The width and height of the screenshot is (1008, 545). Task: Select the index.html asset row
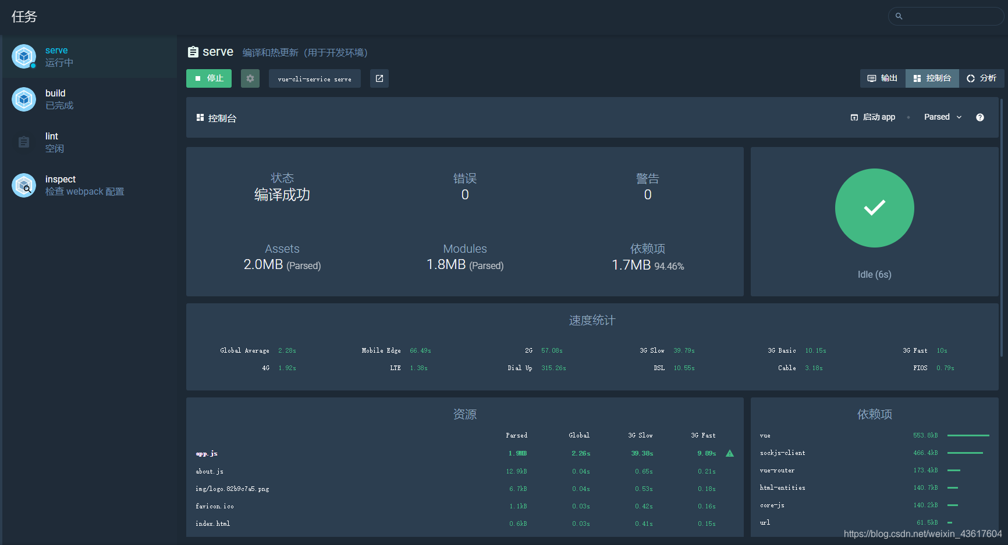[465, 524]
